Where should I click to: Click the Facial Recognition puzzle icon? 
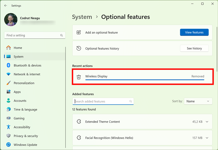[x=79, y=138]
